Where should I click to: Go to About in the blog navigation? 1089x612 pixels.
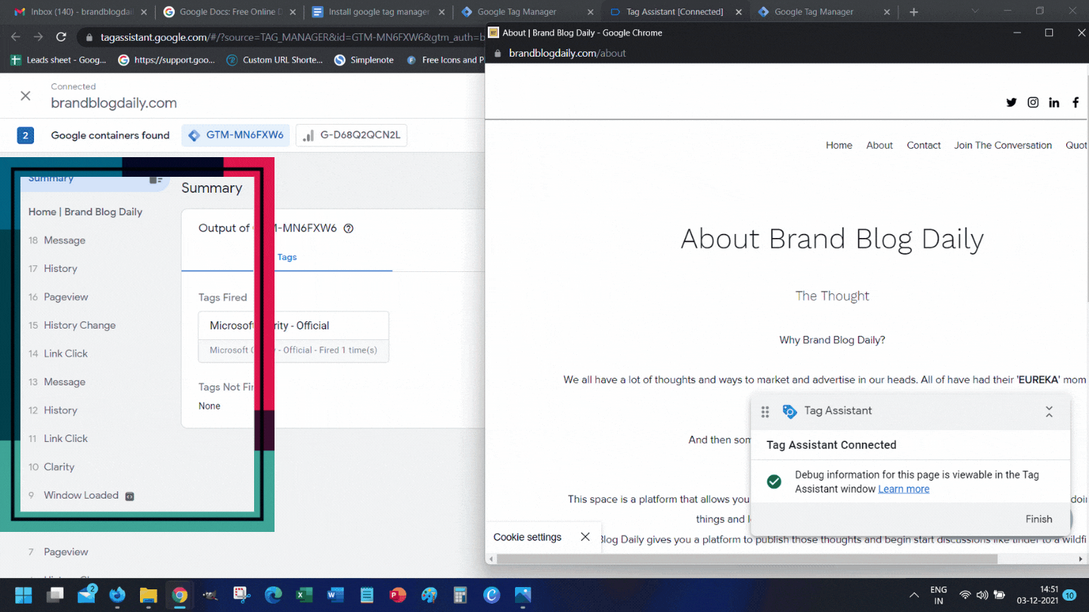tap(880, 145)
